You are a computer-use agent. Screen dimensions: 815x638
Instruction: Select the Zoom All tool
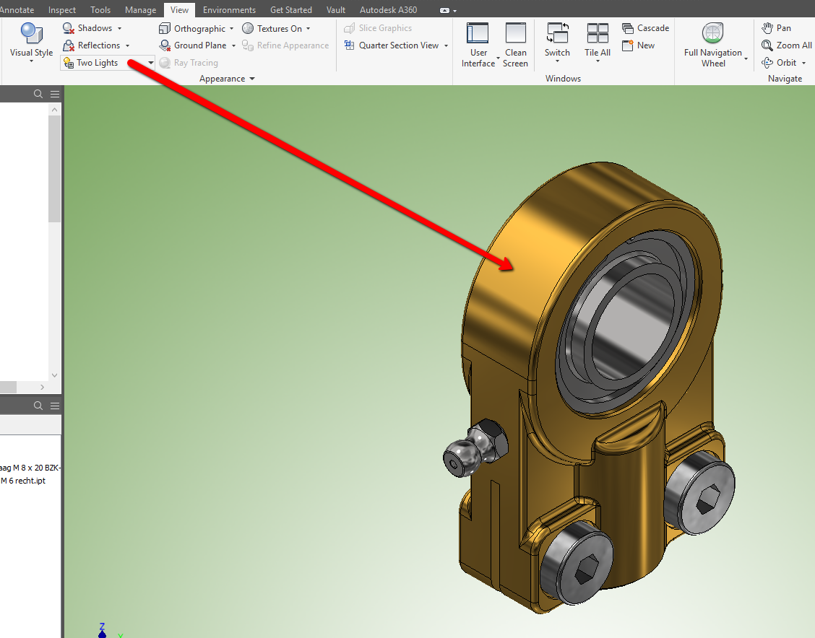[787, 45]
